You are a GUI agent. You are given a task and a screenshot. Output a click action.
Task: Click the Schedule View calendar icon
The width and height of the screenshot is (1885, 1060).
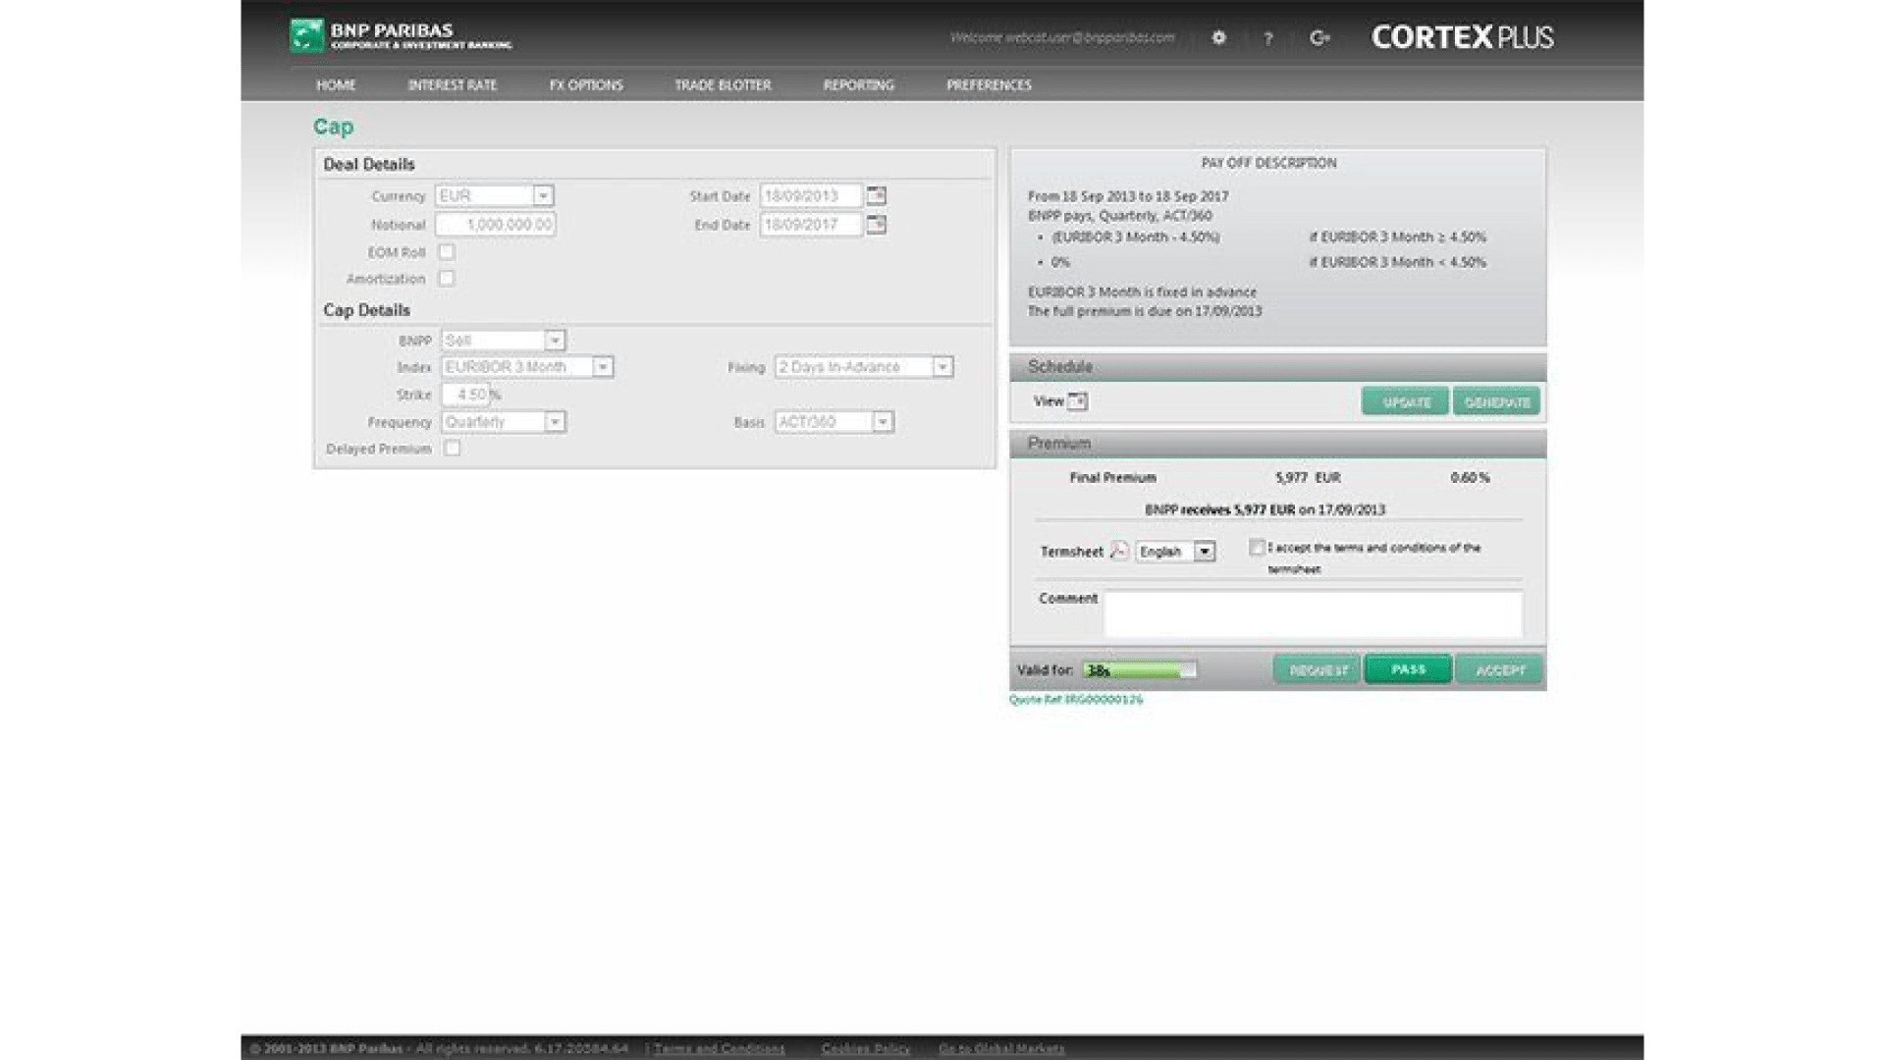tap(1078, 401)
